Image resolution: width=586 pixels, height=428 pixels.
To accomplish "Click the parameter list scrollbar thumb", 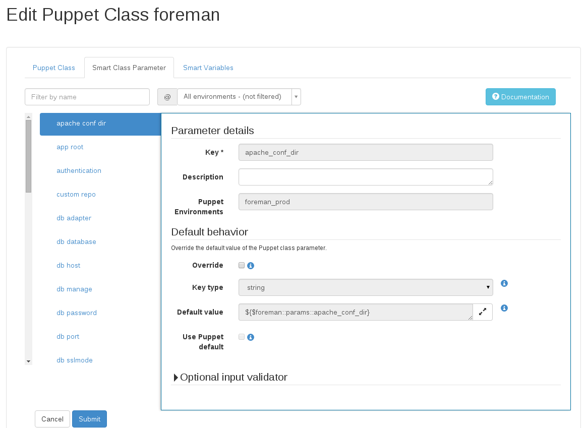I will (28, 156).
